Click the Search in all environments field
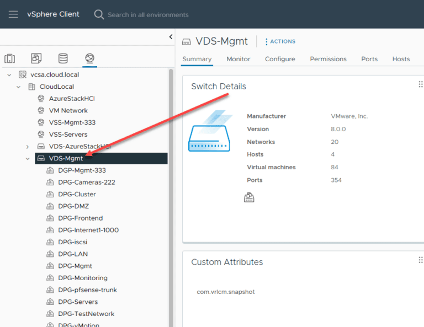Viewport: 424px width, 327px height. point(148,15)
